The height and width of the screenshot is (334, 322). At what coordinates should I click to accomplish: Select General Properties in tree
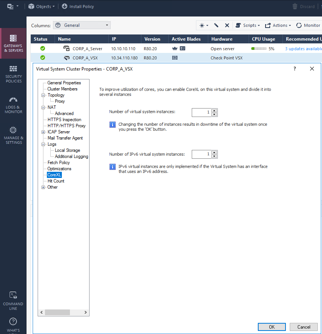pyautogui.click(x=64, y=83)
